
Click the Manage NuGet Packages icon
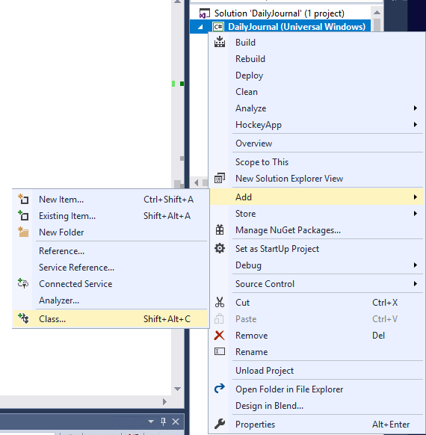point(220,230)
